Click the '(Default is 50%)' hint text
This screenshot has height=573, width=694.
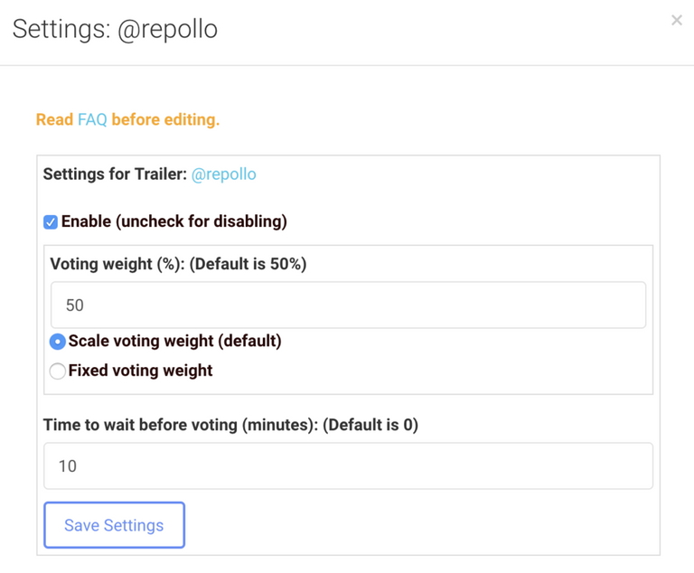tap(249, 264)
